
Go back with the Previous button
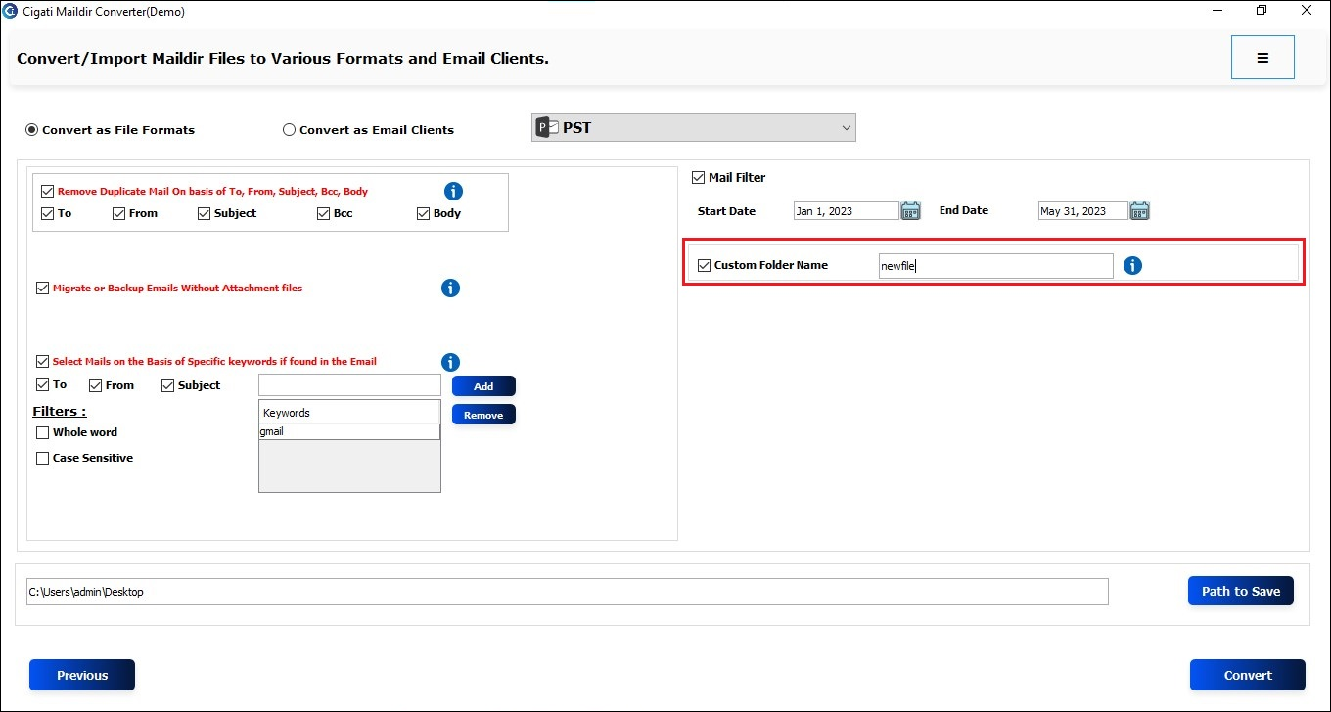(x=82, y=675)
